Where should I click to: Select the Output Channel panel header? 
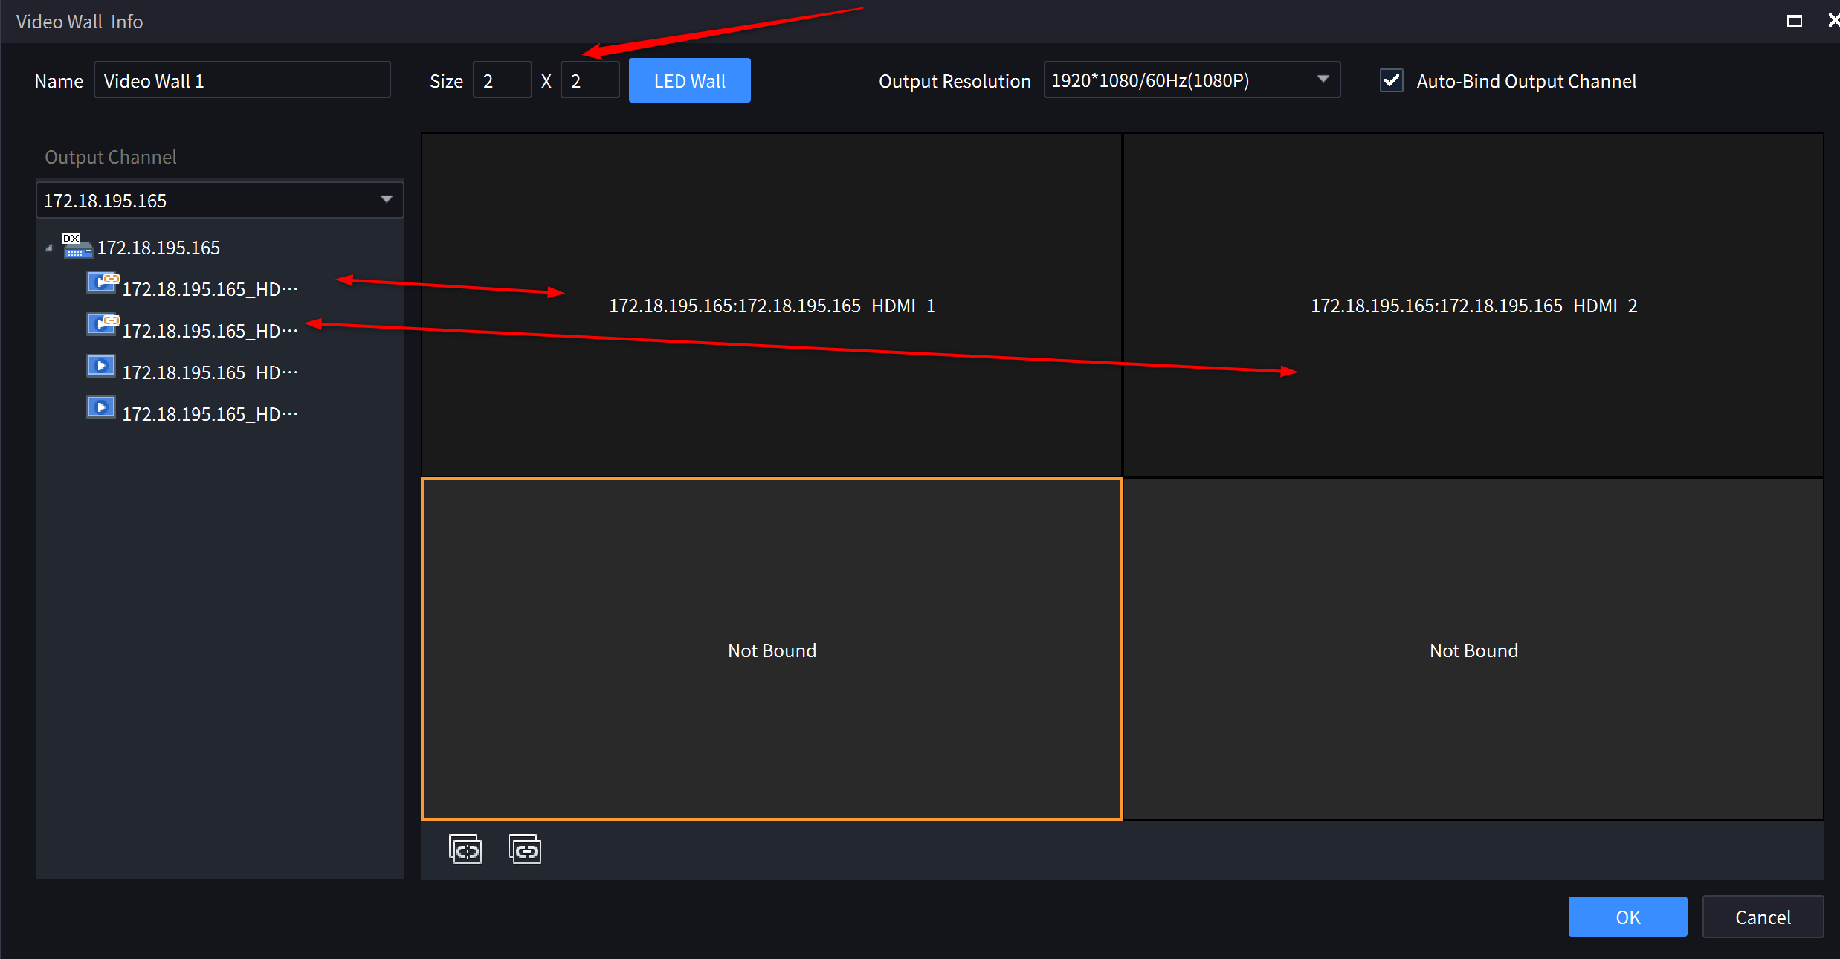(110, 156)
